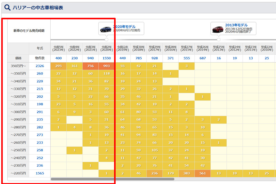
Task: Click the 77 cell in the 〜240万円 row
Action: 155,158
